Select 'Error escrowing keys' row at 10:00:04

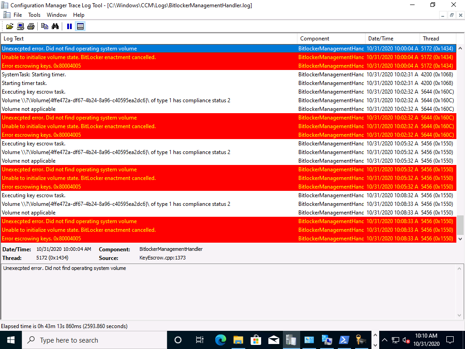pyautogui.click(x=229, y=66)
